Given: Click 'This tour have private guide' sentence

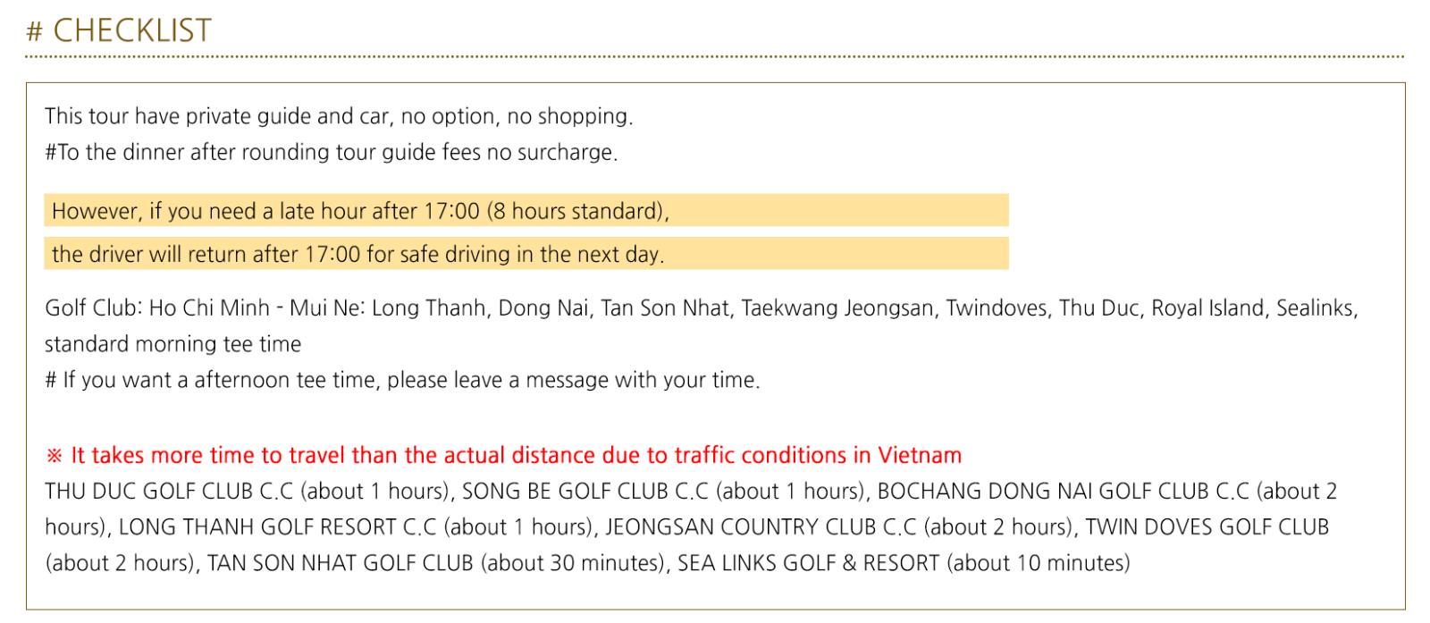Looking at the screenshot, I should (x=339, y=116).
